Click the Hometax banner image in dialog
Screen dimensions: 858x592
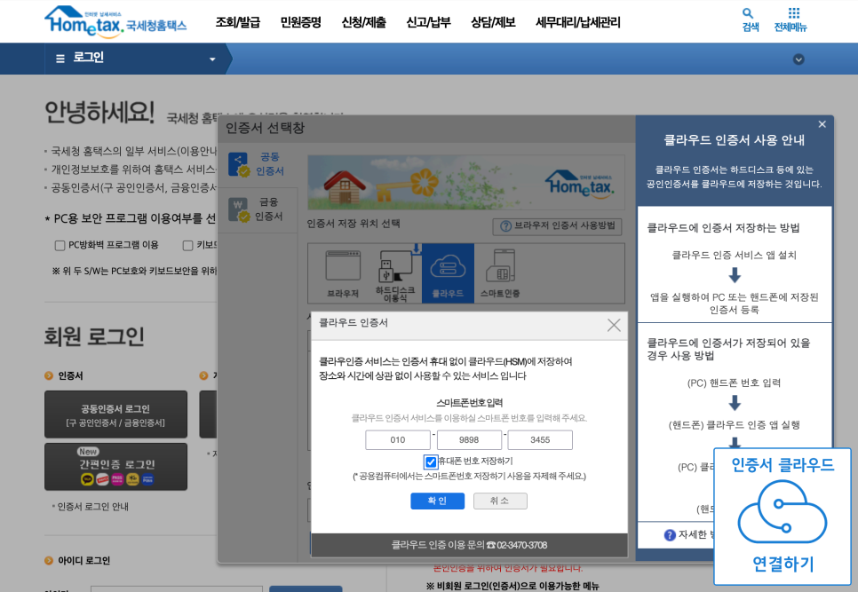[x=465, y=183]
